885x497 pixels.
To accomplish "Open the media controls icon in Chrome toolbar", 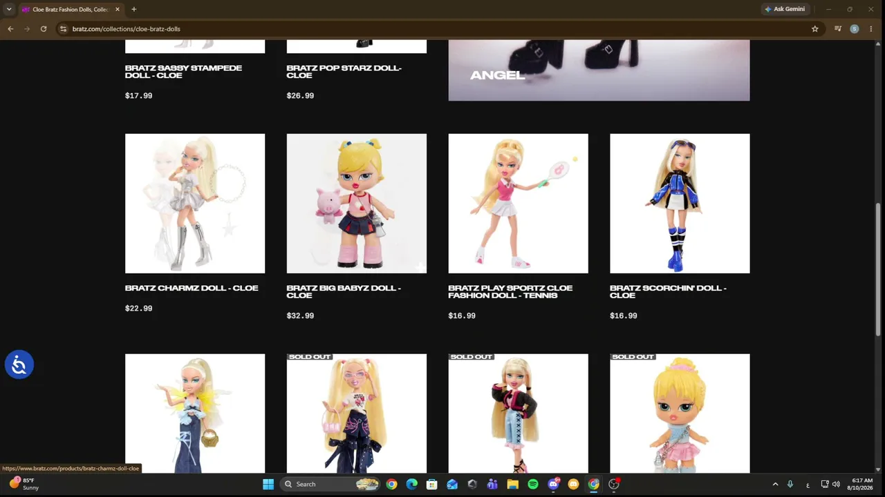I will click(838, 29).
